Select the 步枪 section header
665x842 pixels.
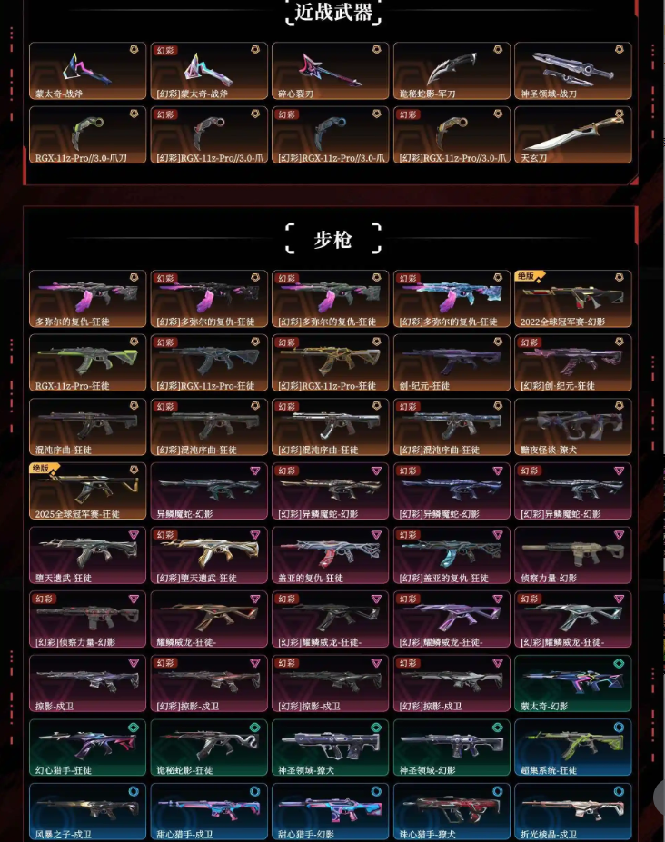(333, 239)
